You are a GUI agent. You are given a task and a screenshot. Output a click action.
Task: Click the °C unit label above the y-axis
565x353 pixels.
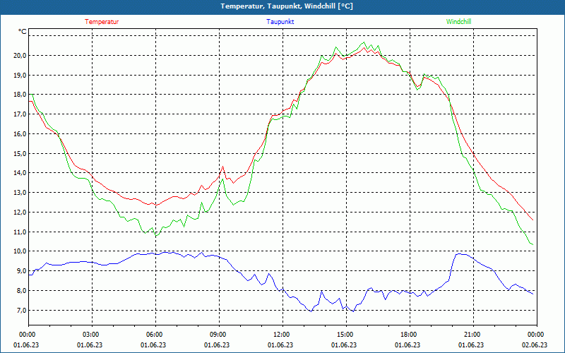[x=22, y=32]
